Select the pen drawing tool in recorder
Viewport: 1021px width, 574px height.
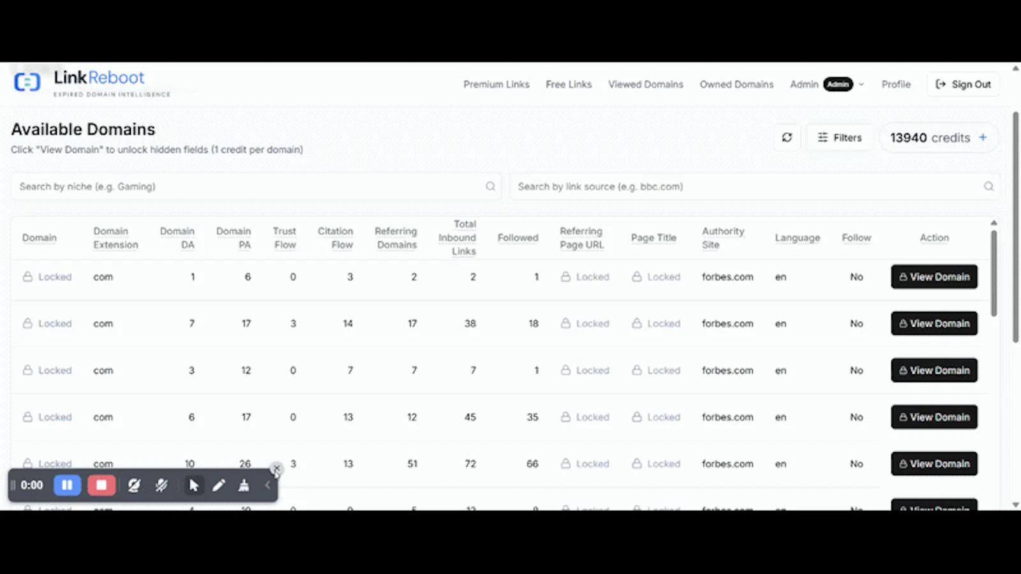point(219,485)
